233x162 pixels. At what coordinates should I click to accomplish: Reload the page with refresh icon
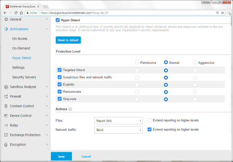[x=16, y=13]
